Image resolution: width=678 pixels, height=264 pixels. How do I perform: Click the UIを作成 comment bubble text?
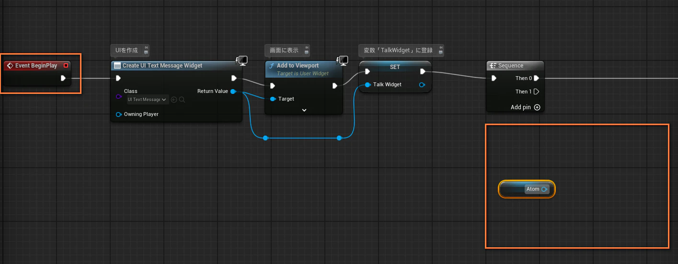126,50
